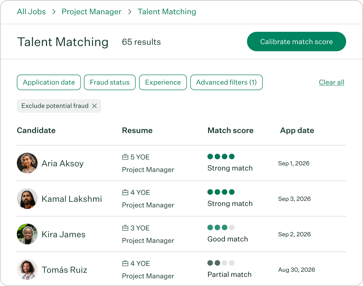363x286 pixels.
Task: Click the briefcase icon in Tomás Ruiz's row
Action: (125, 263)
